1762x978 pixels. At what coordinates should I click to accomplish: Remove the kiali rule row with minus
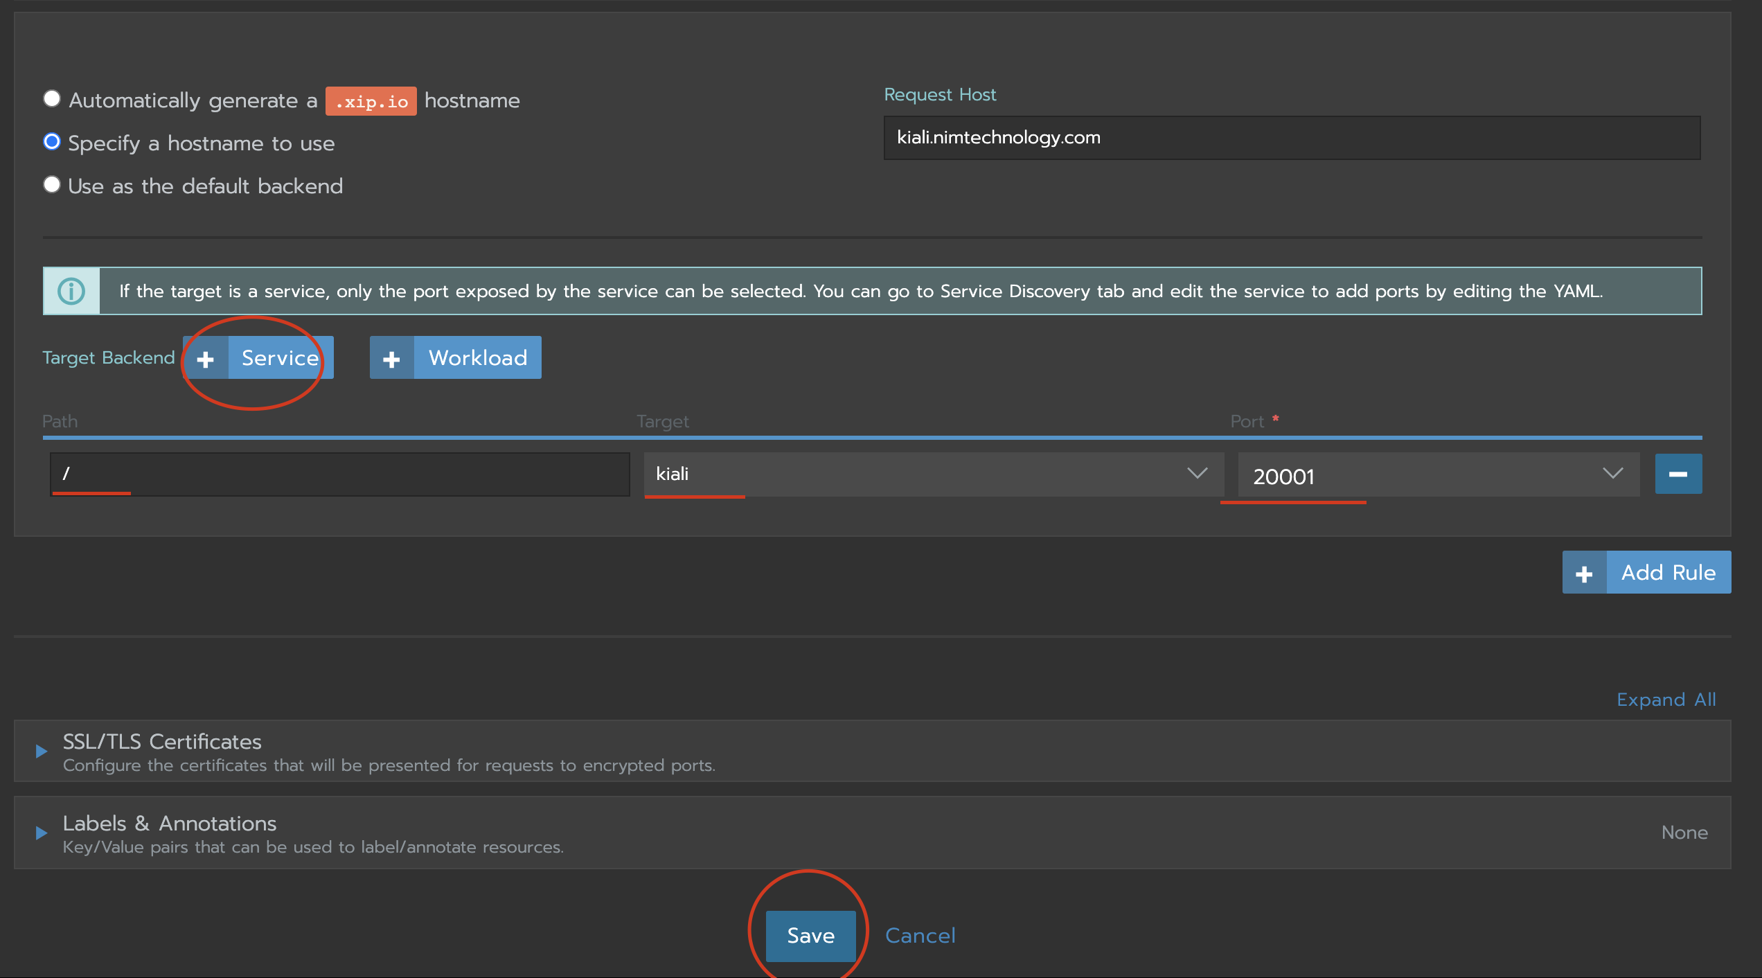tap(1678, 474)
